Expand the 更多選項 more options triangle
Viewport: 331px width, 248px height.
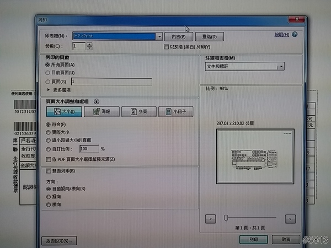(x=49, y=90)
